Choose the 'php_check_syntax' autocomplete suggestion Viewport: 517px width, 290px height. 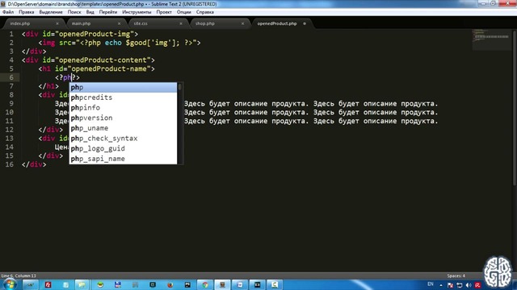click(123, 138)
